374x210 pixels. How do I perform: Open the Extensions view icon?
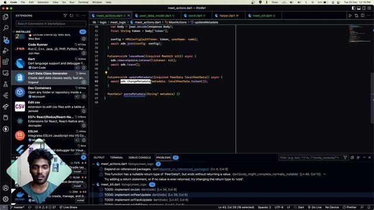[5, 62]
